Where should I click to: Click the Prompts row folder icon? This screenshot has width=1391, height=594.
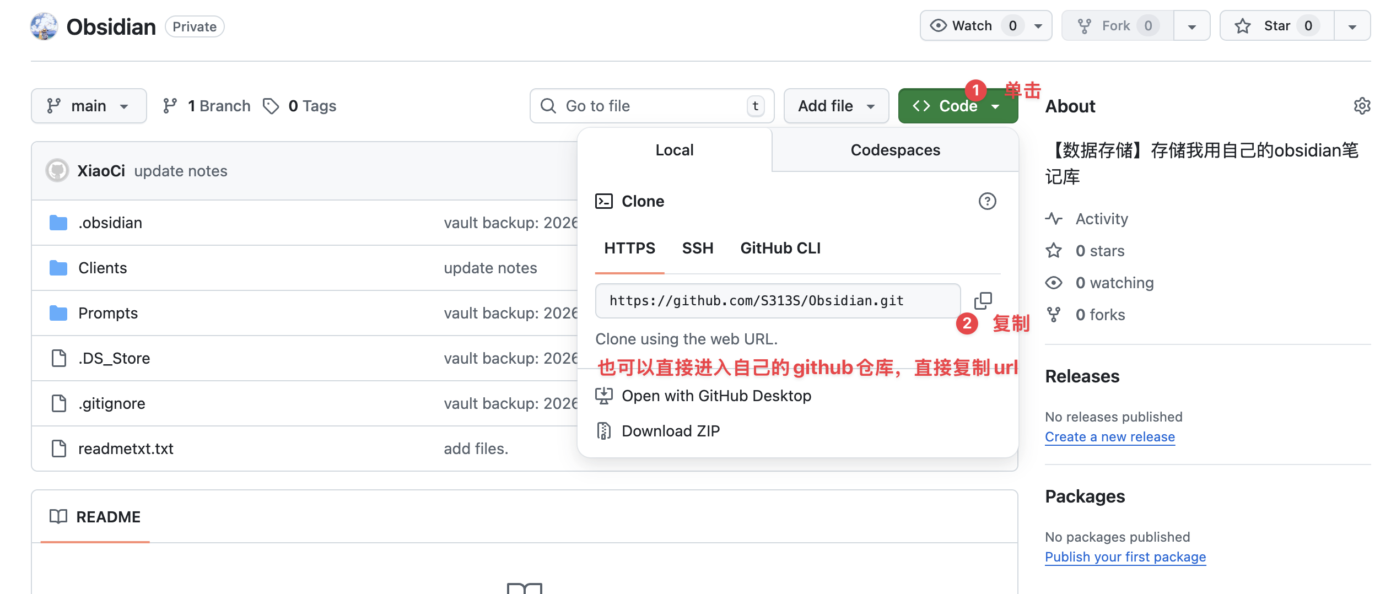[58, 313]
